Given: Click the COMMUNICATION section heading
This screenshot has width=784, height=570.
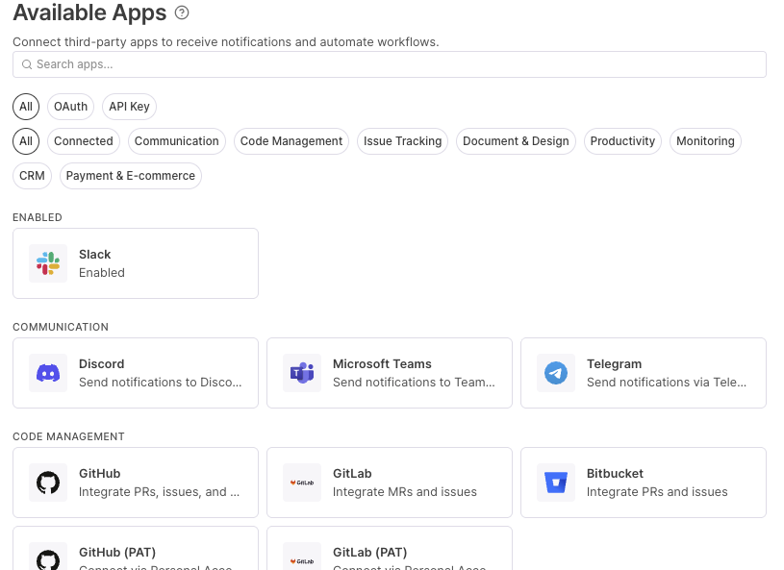Looking at the screenshot, I should click(61, 327).
